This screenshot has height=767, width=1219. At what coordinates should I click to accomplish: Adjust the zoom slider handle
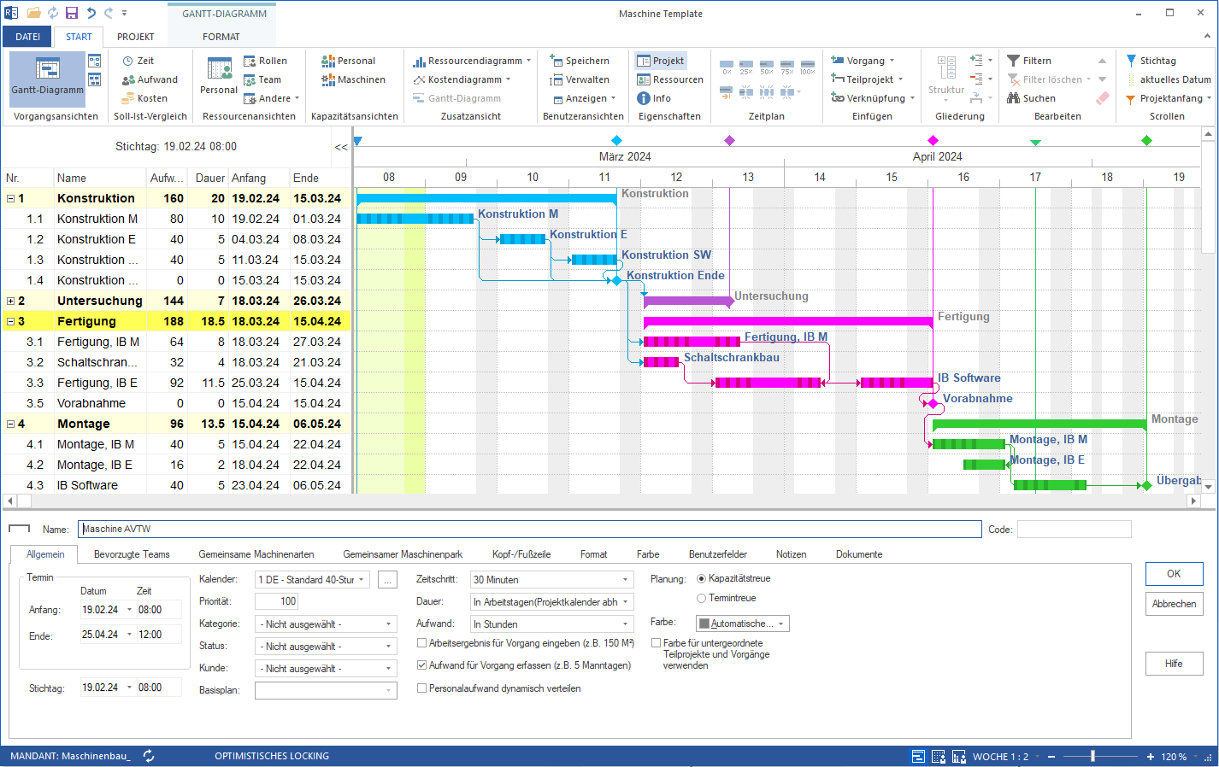(1092, 756)
